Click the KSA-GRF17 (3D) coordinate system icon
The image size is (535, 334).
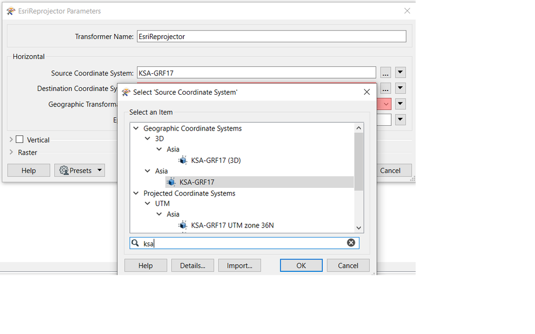(183, 160)
